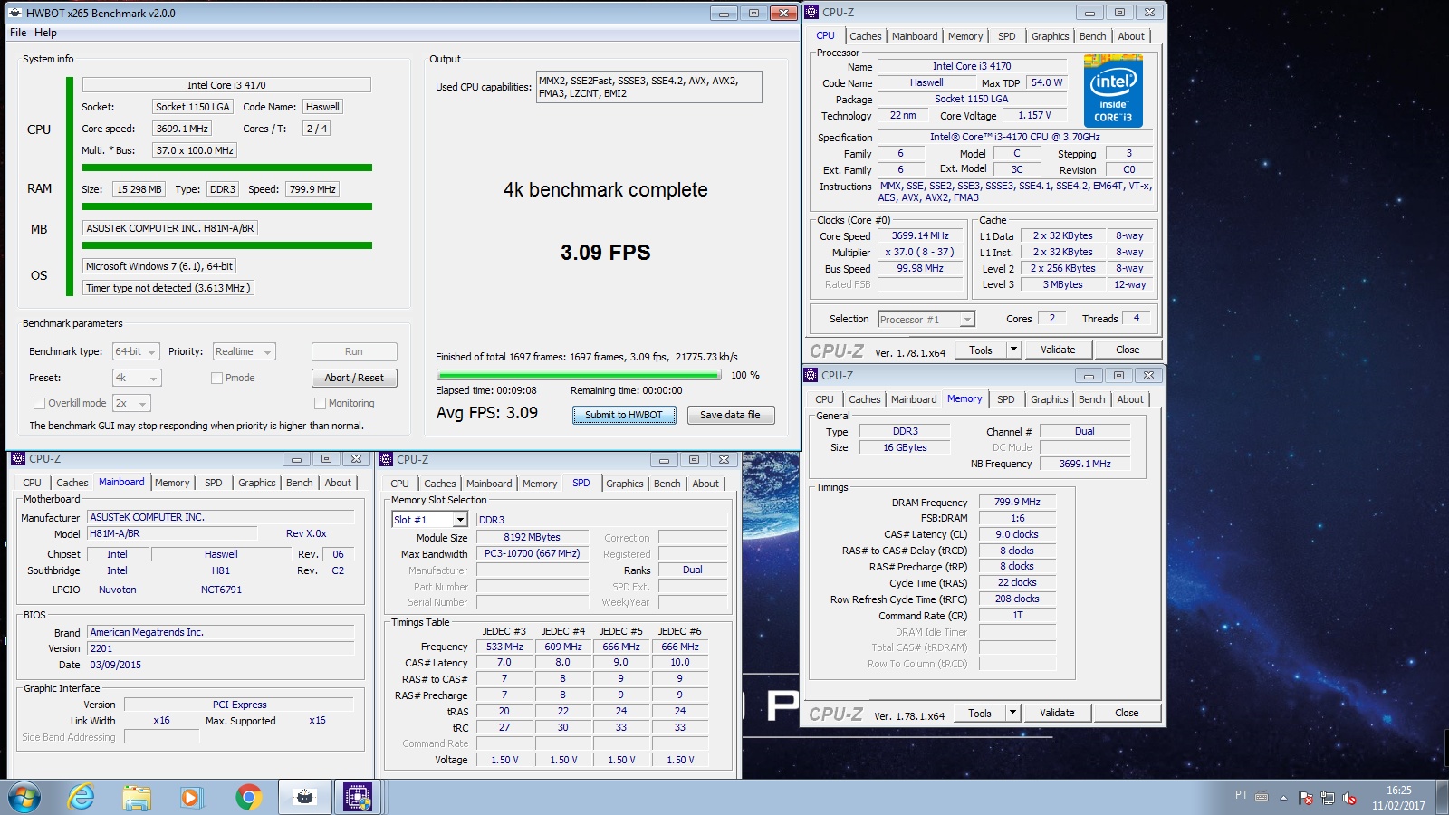Click BIOS version 2201 value
This screenshot has height=815, width=1449.
pyautogui.click(x=220, y=648)
